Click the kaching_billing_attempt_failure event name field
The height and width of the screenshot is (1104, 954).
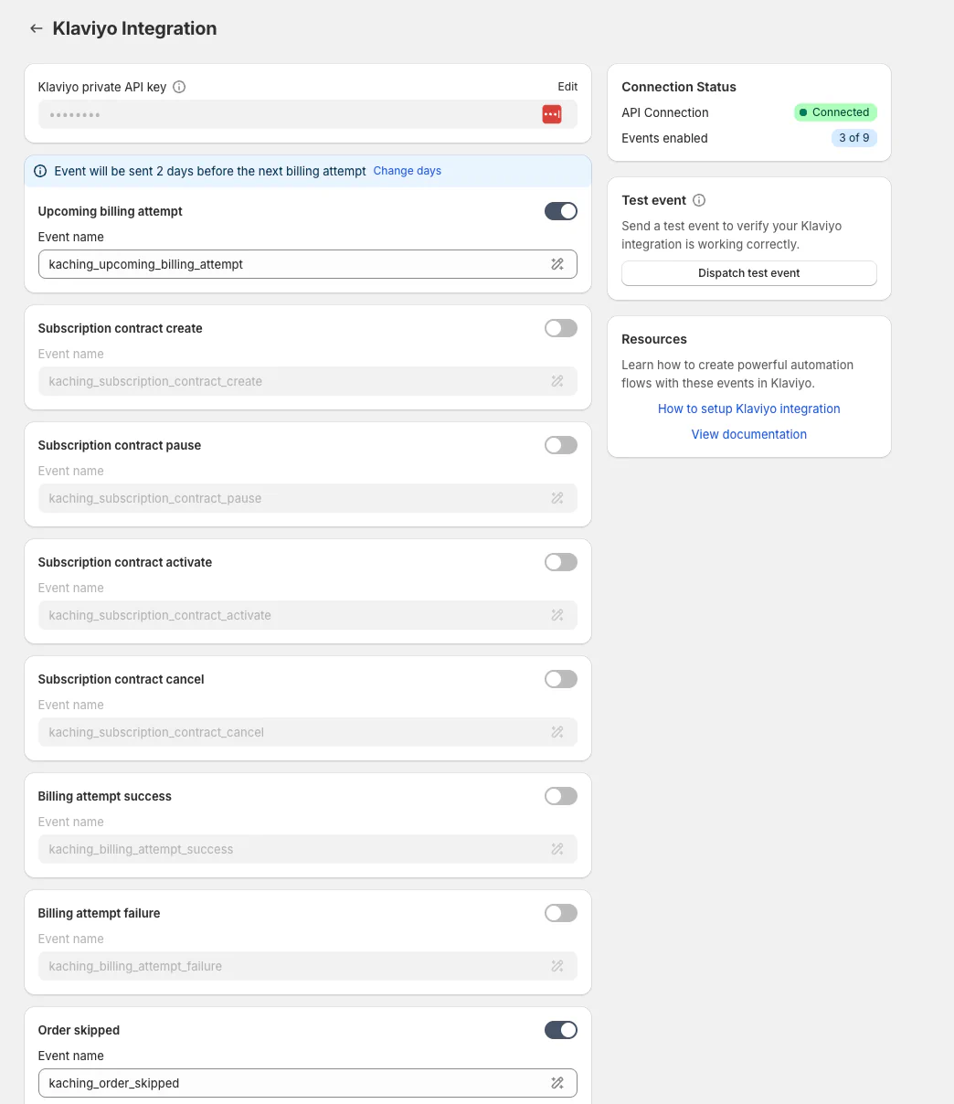[308, 966]
